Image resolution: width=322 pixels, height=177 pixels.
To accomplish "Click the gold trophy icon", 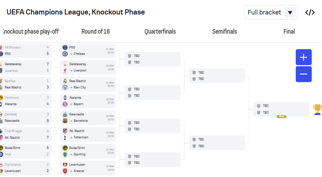I will tap(317, 109).
